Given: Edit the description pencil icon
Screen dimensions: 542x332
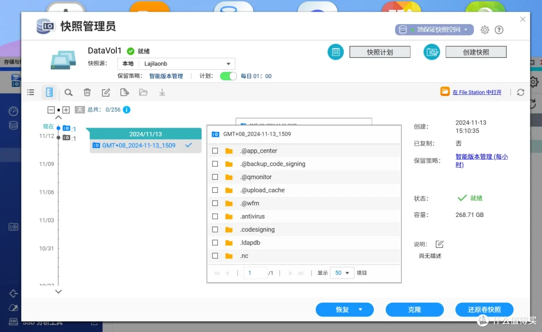Looking at the screenshot, I should (439, 244).
